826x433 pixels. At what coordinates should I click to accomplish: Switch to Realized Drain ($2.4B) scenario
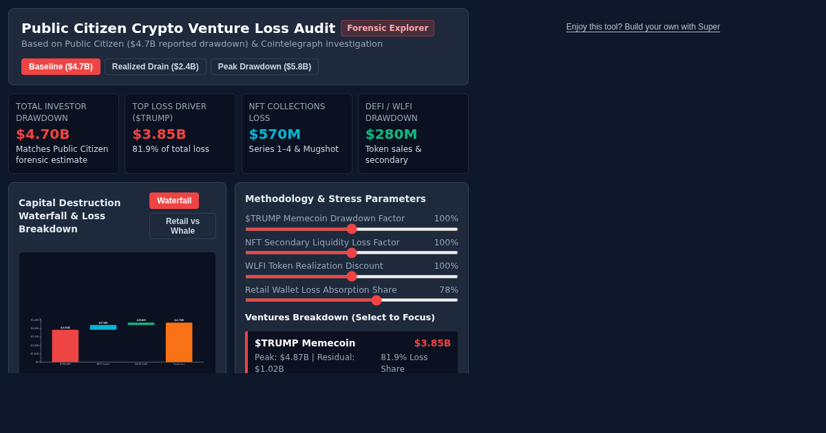coord(156,67)
